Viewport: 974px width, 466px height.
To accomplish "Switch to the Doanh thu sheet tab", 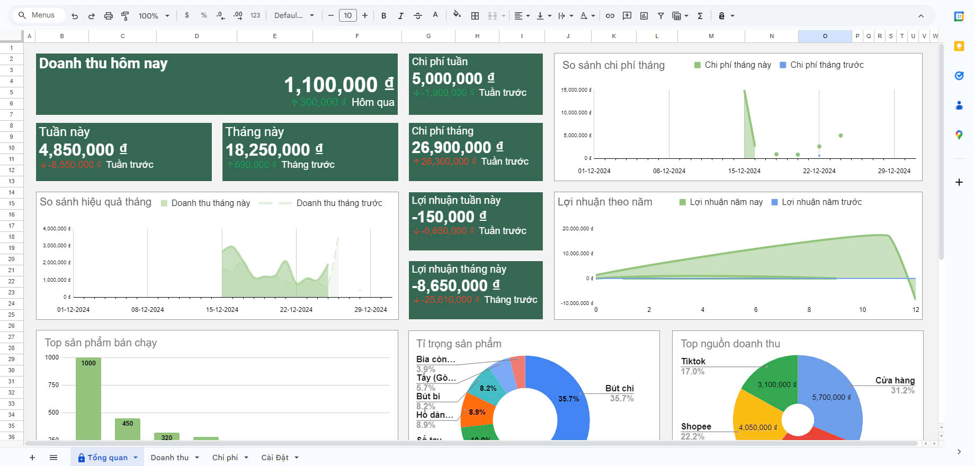I will (x=169, y=458).
